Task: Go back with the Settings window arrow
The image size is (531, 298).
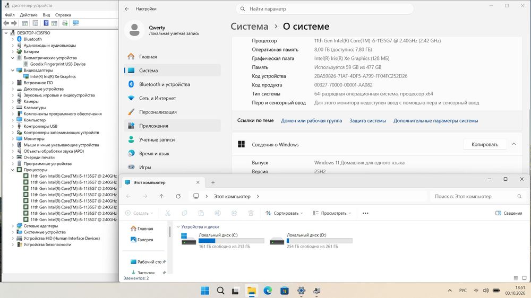Action: (127, 9)
